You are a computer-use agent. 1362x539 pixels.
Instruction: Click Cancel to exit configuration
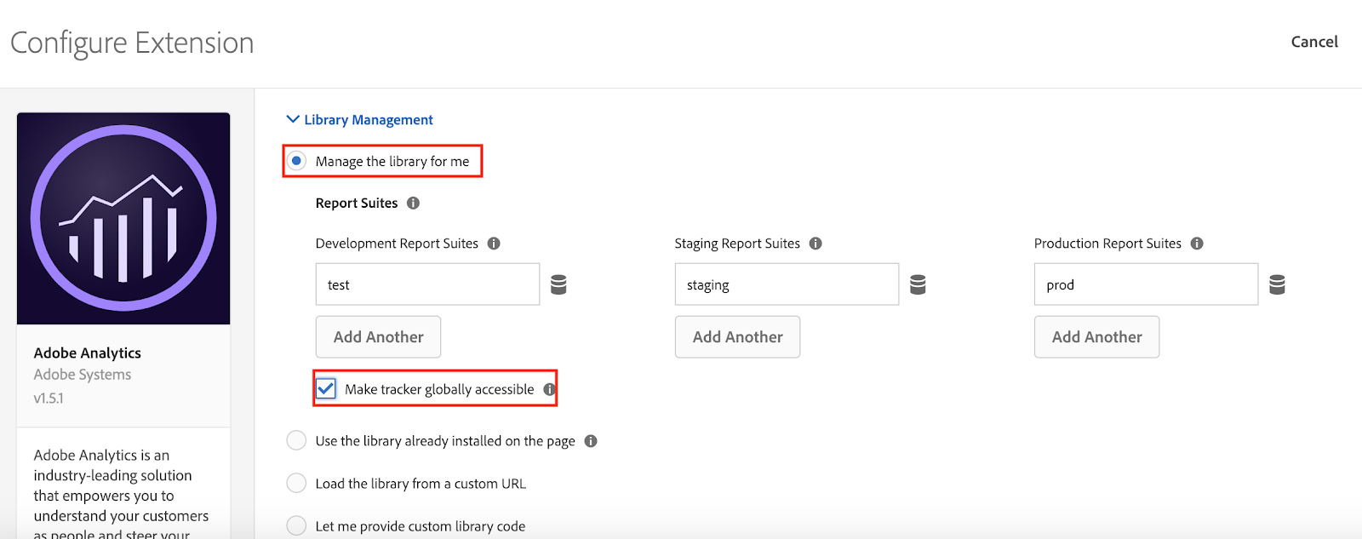(1314, 42)
